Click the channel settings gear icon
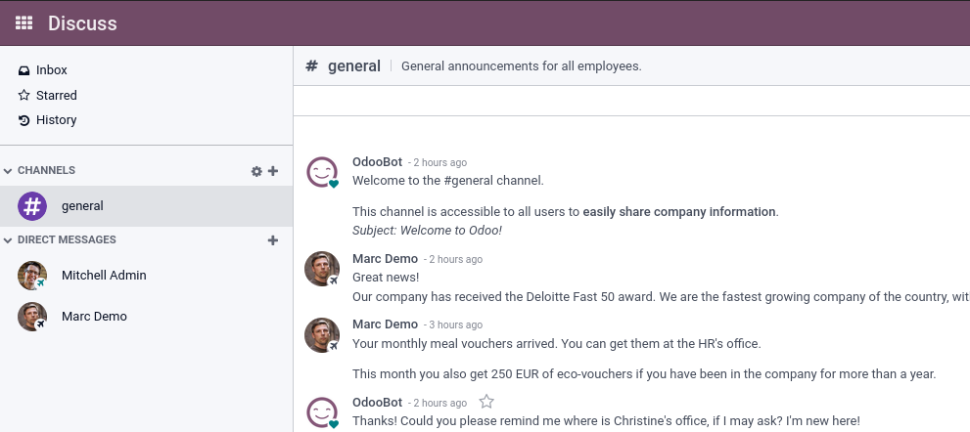Viewport: 970px width, 432px height. click(256, 171)
